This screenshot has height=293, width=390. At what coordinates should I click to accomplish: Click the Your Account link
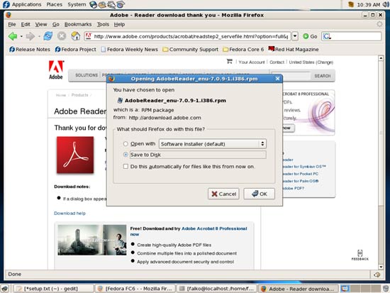coord(252,62)
